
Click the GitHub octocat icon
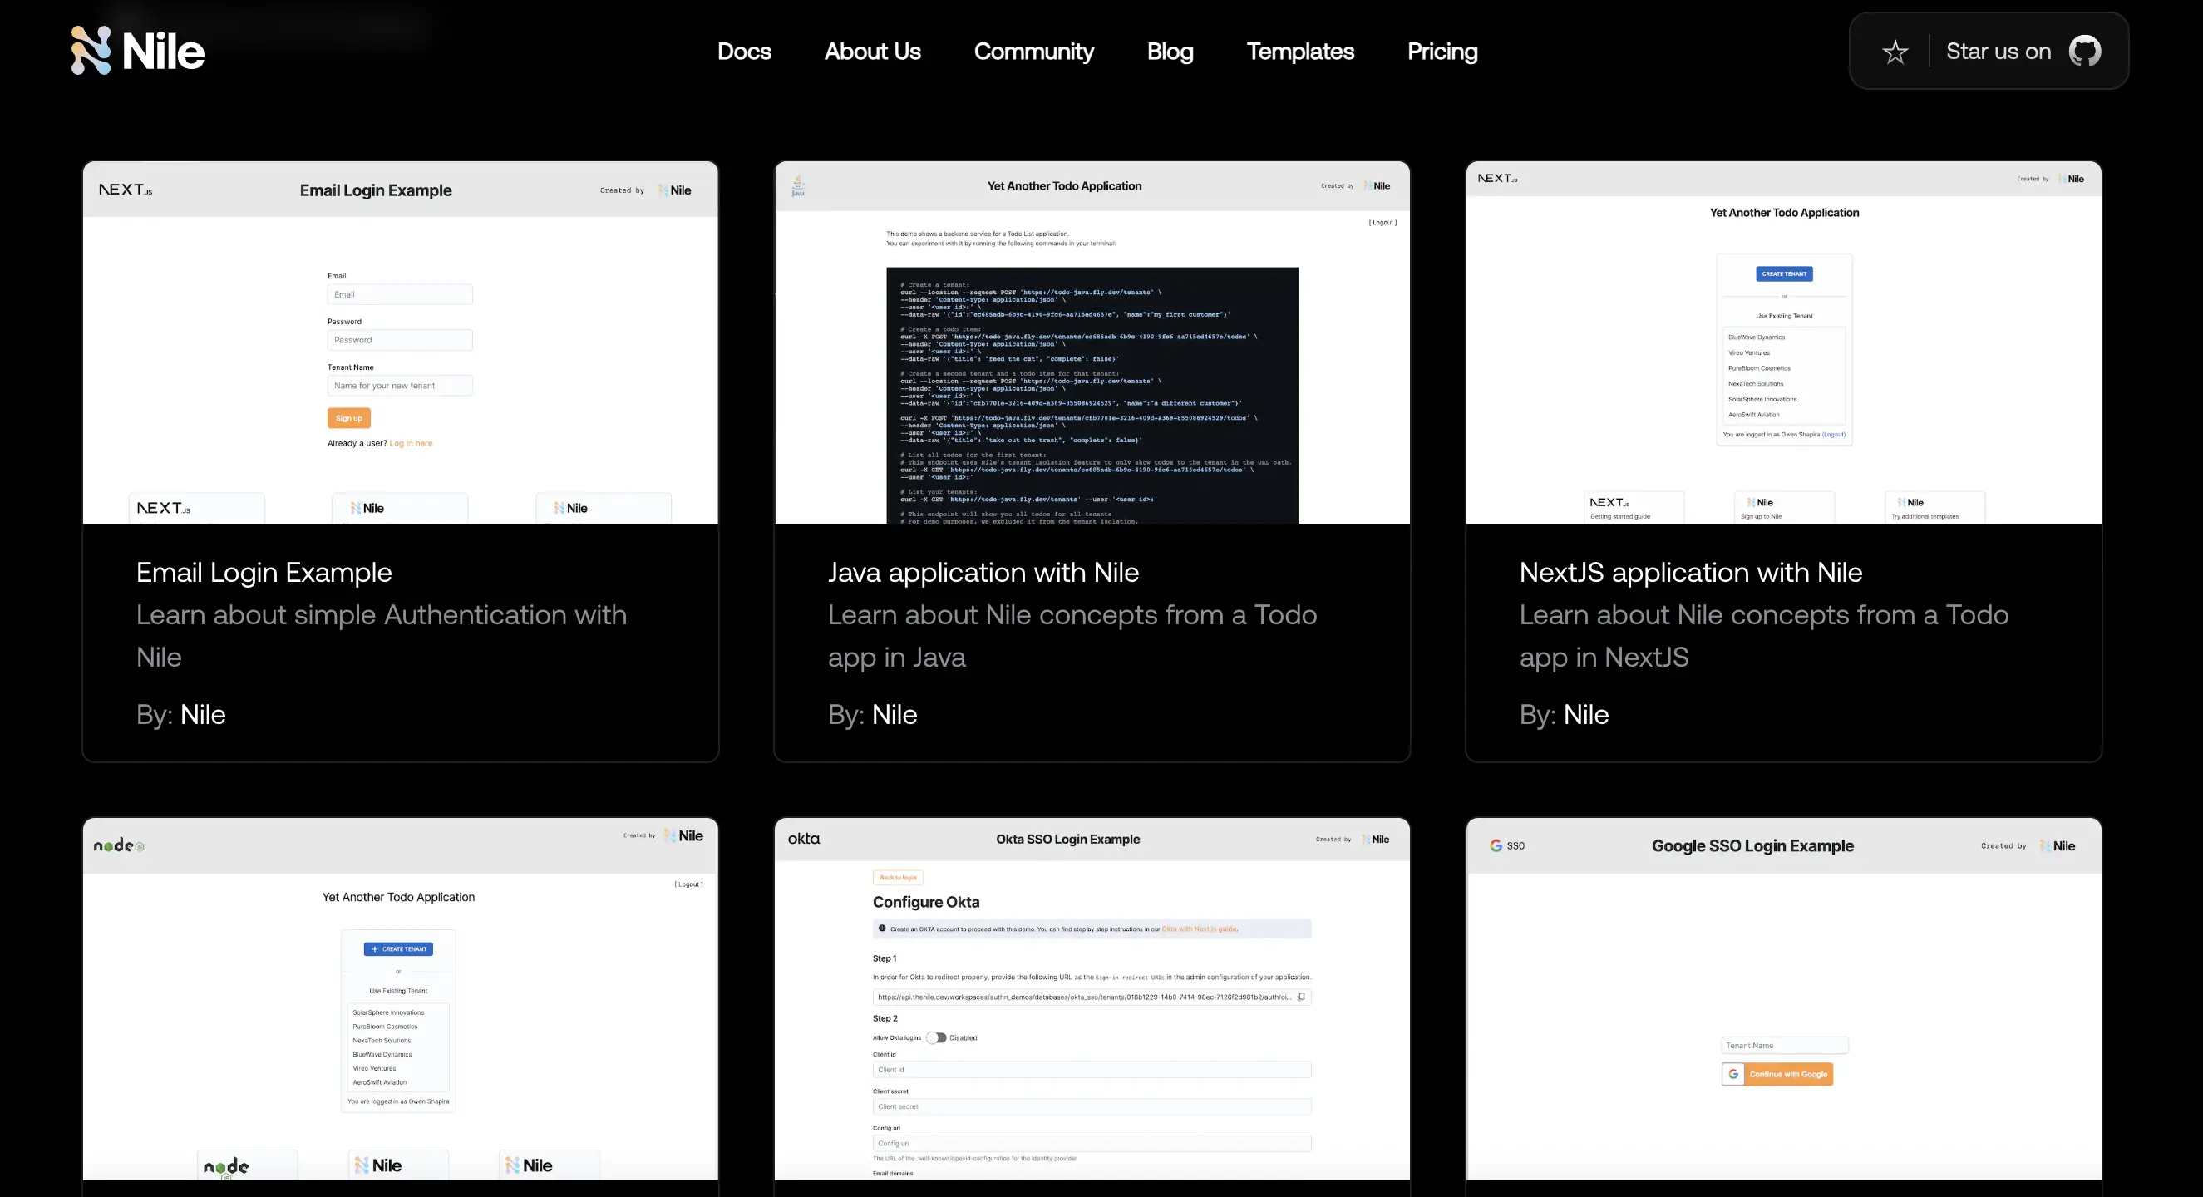[2084, 52]
